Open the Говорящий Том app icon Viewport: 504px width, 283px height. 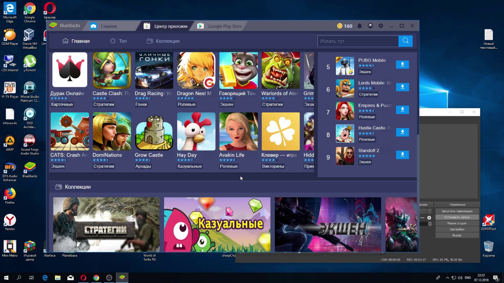click(238, 70)
